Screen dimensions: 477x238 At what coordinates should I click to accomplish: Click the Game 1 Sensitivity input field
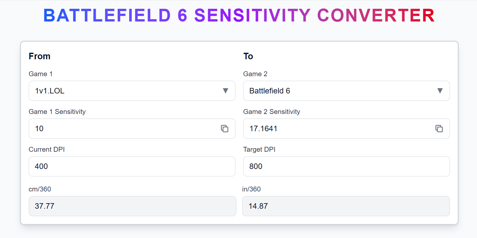coord(124,129)
